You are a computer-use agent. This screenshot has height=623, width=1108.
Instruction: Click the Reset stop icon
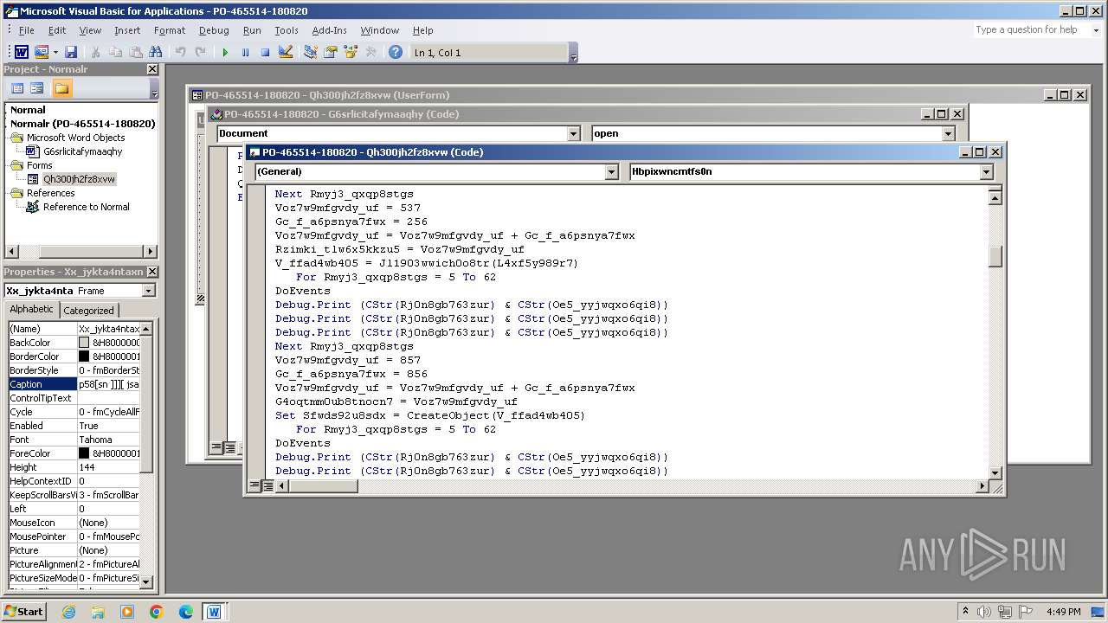tap(265, 53)
